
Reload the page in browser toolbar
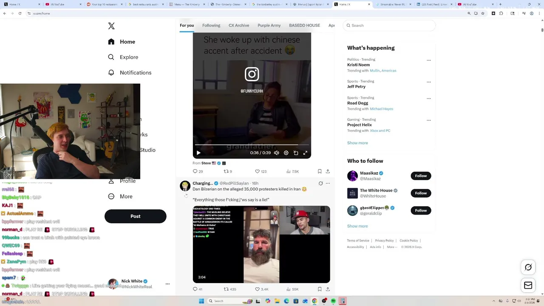(19, 13)
